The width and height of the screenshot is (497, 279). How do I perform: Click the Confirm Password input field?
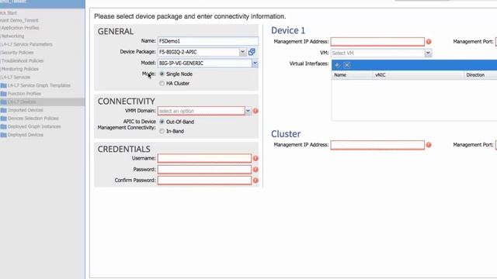(x=204, y=181)
